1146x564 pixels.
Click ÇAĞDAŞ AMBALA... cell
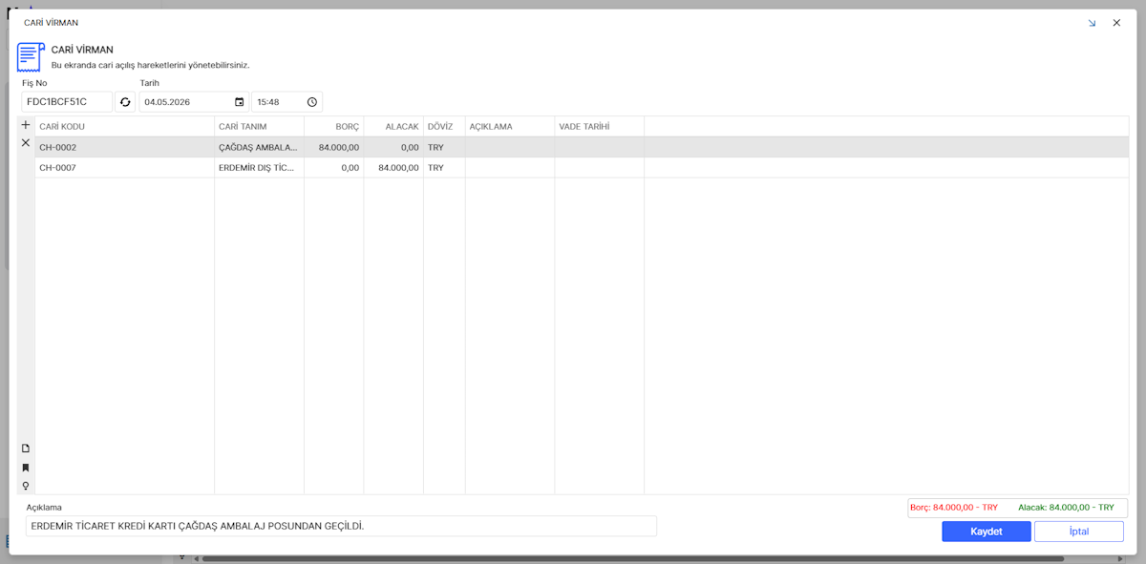(260, 147)
